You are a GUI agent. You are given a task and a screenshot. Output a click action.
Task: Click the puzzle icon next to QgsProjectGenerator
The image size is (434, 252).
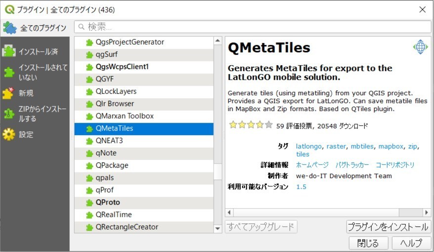tap(89, 42)
